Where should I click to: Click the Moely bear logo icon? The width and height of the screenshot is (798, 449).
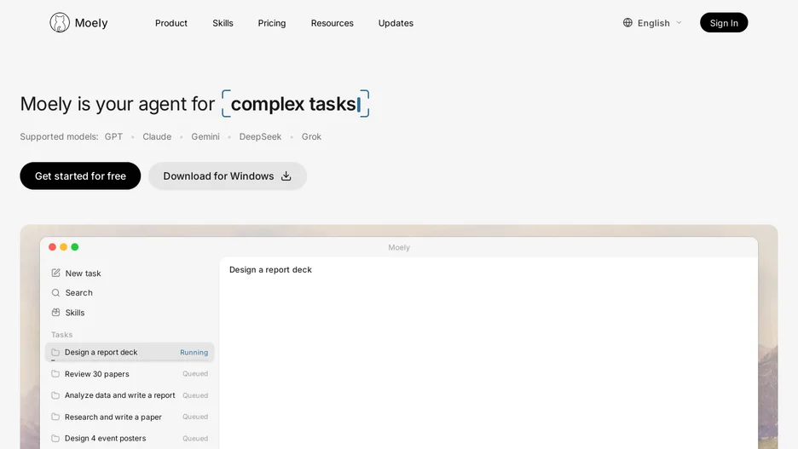tap(60, 22)
